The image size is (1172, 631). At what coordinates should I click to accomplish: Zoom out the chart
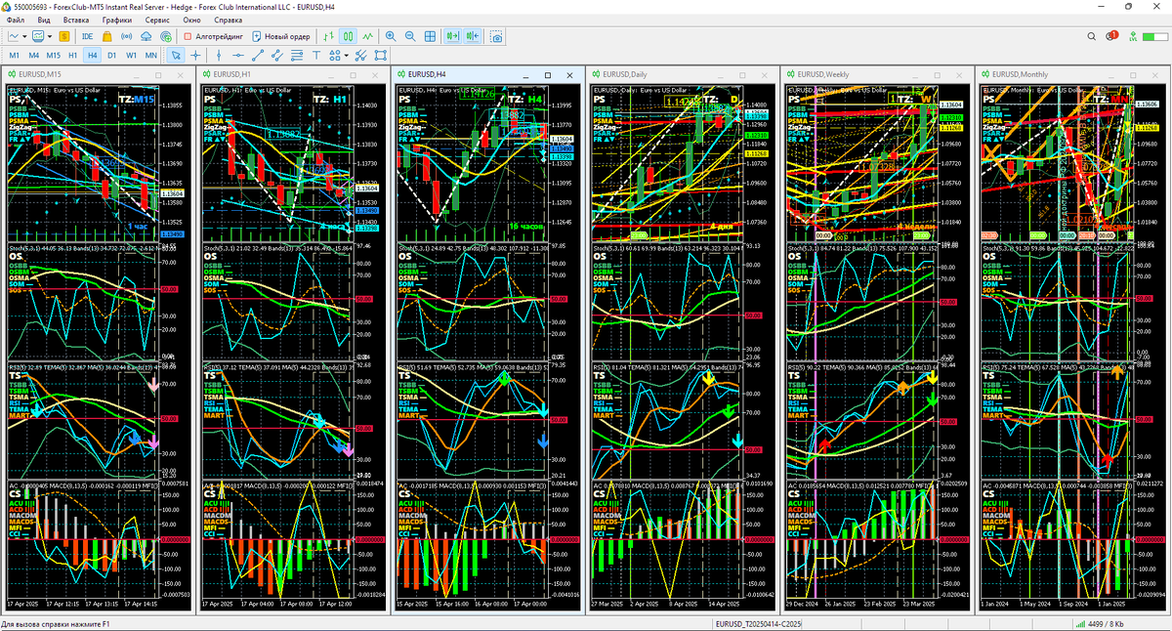[x=410, y=36]
